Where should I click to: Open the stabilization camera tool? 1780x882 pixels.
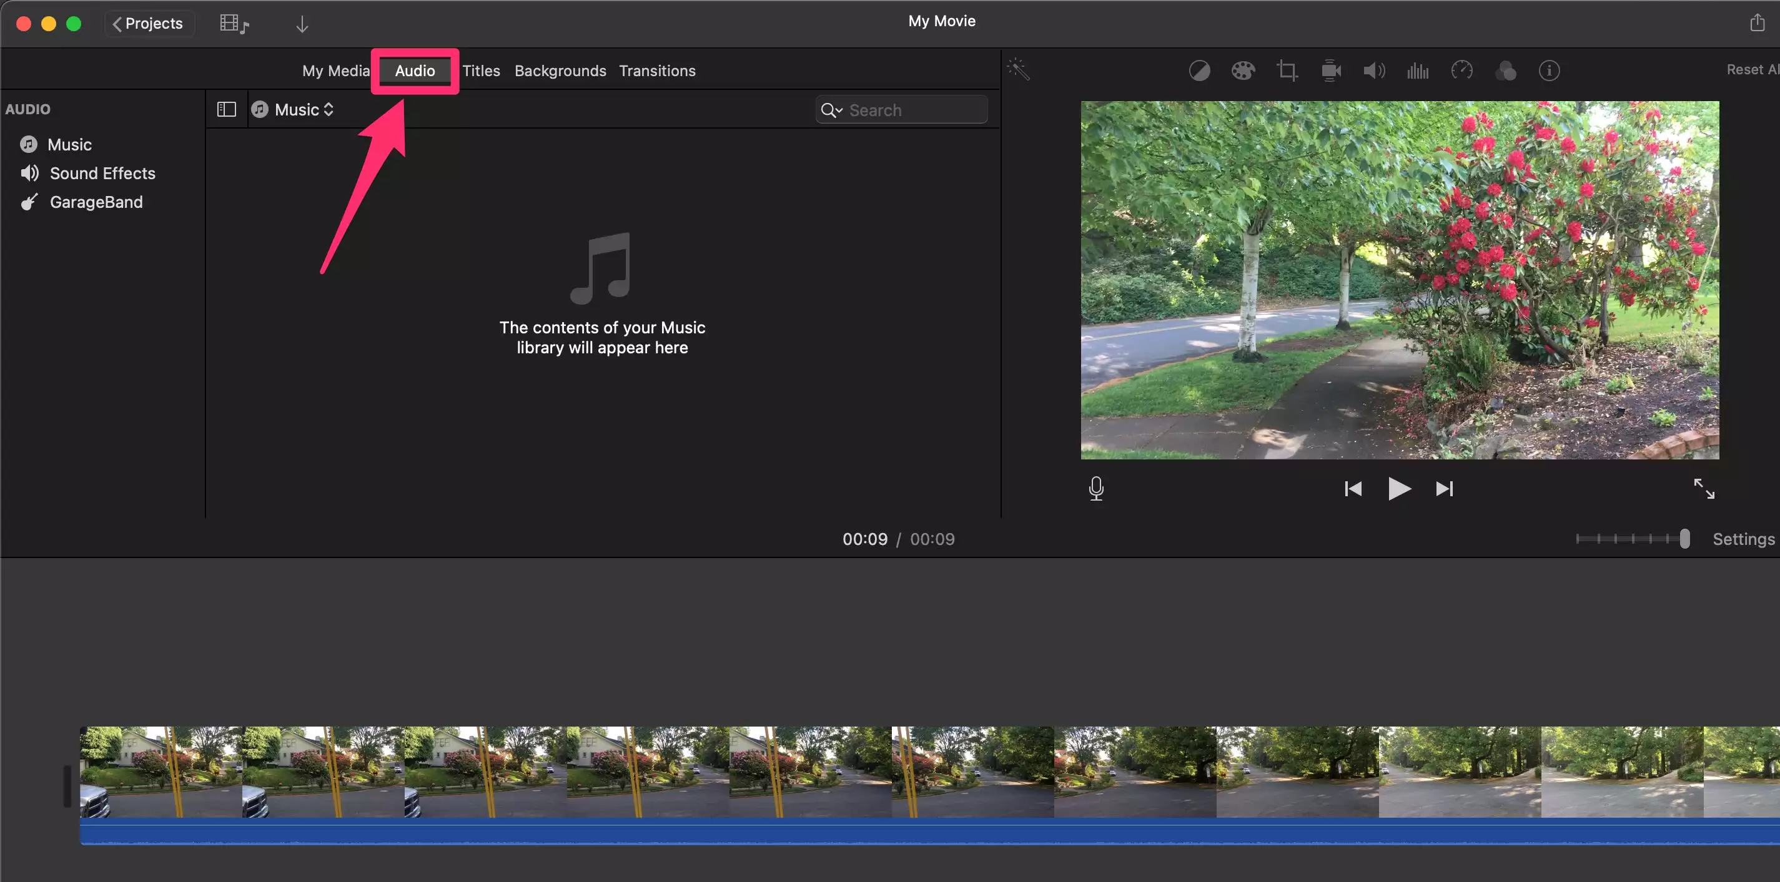[x=1331, y=71]
